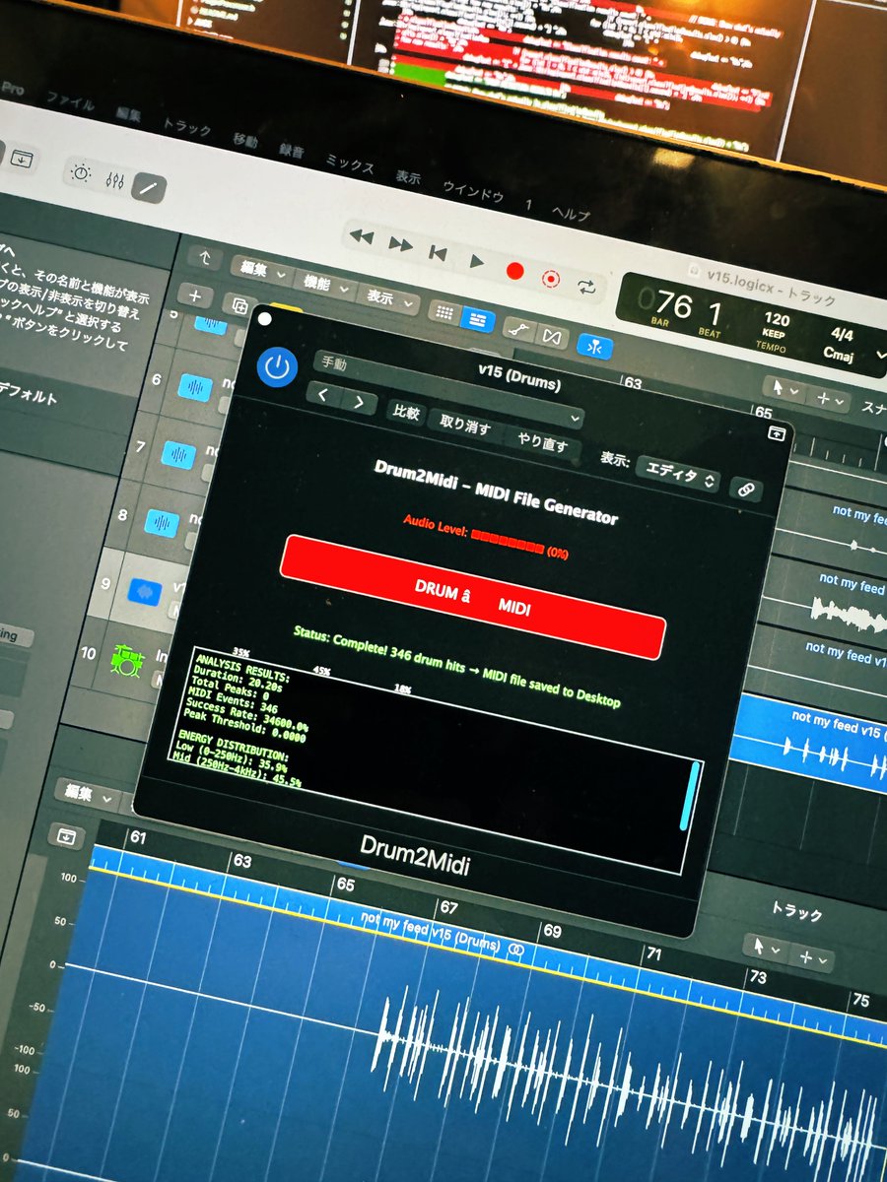887x1182 pixels.
Task: Toggle cycle mode button
Action: [x=587, y=287]
